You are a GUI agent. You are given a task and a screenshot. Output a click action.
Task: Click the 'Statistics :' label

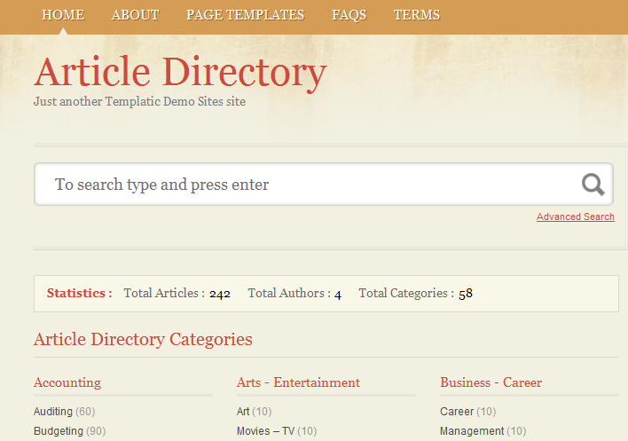coord(79,293)
